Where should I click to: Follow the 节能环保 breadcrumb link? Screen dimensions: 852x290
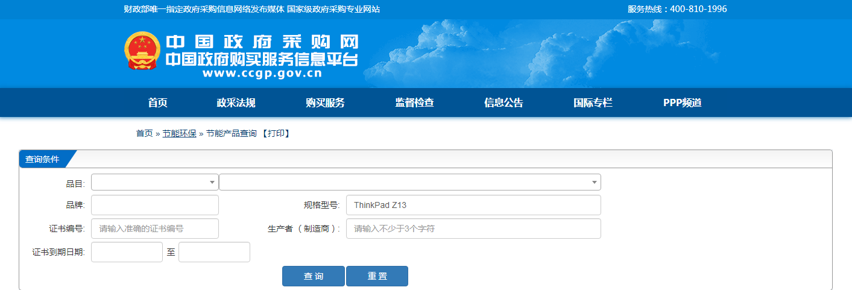[x=179, y=133]
